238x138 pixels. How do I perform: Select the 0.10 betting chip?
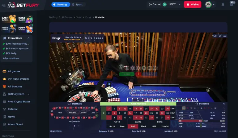[x=121, y=67]
